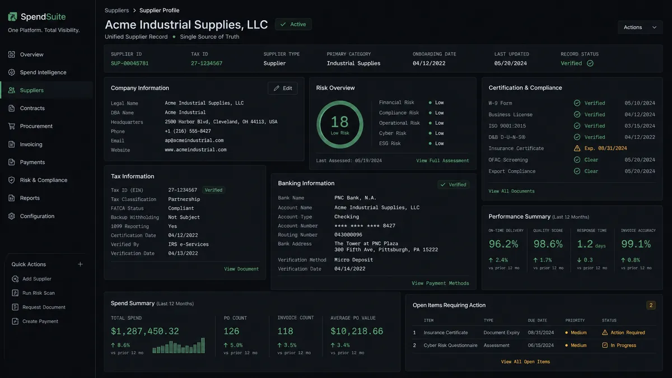The width and height of the screenshot is (672, 378).
Task: Click the Business License verified check icon
Action: (x=577, y=114)
